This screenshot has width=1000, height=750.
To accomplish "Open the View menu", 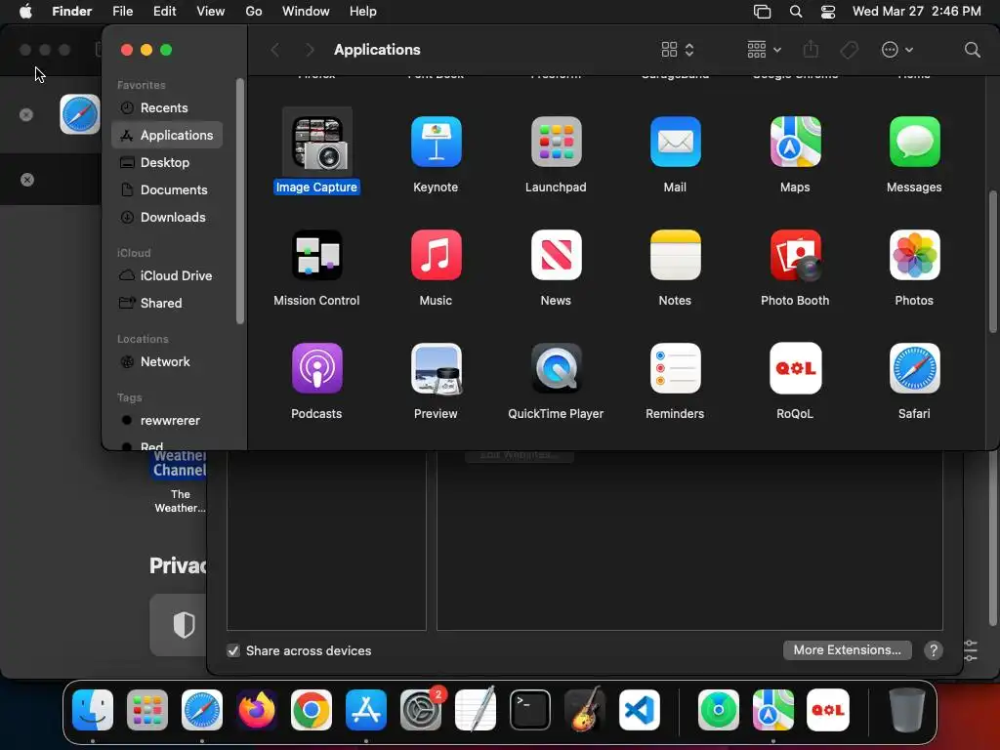I will pos(211,12).
